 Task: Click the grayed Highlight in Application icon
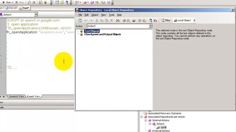click(x=140, y=21)
